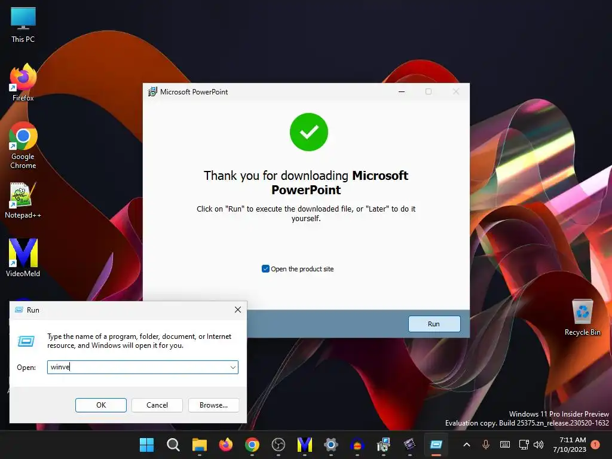Focus the Open text field containing winve
Viewport: 612px width, 459px height.
142,368
